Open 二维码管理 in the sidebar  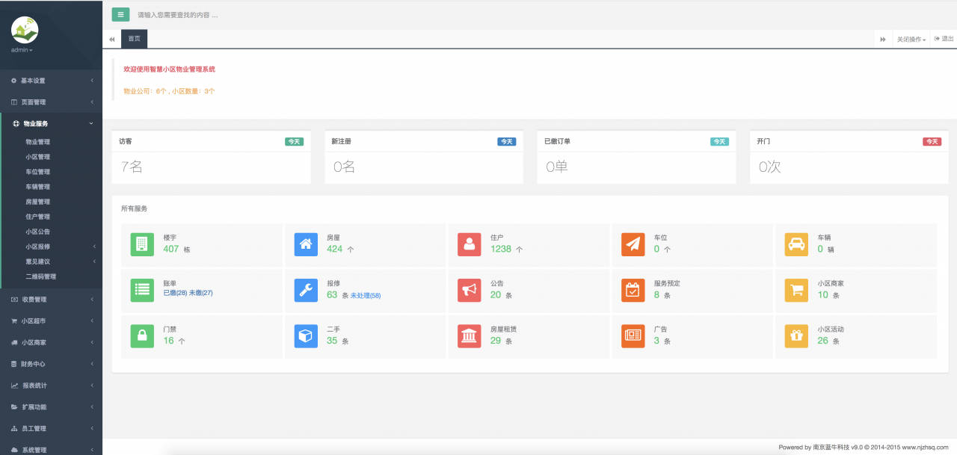click(41, 276)
